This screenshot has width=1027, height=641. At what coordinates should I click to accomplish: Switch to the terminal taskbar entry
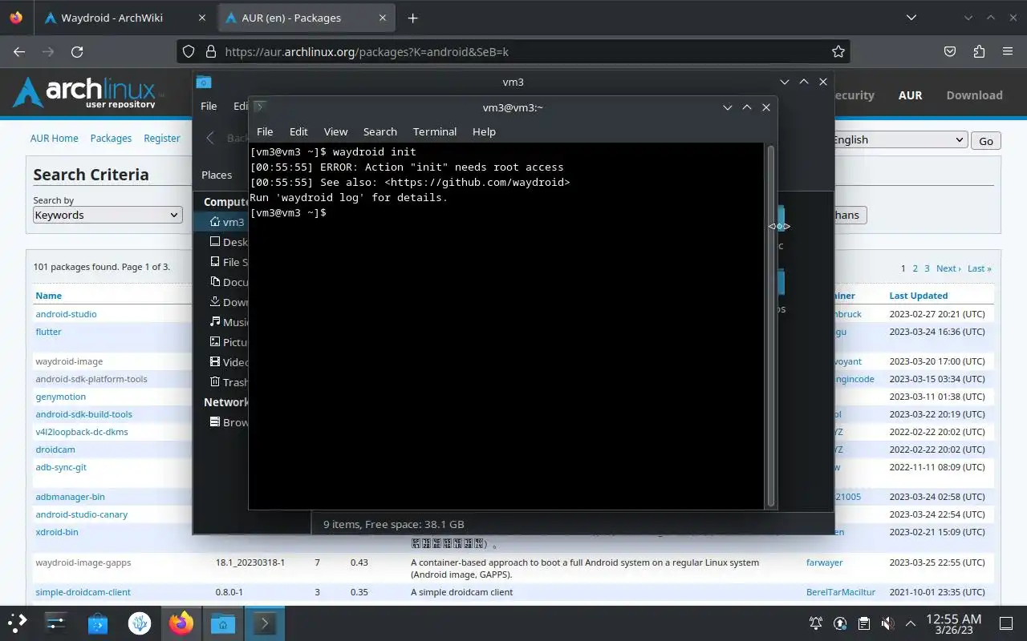265,623
